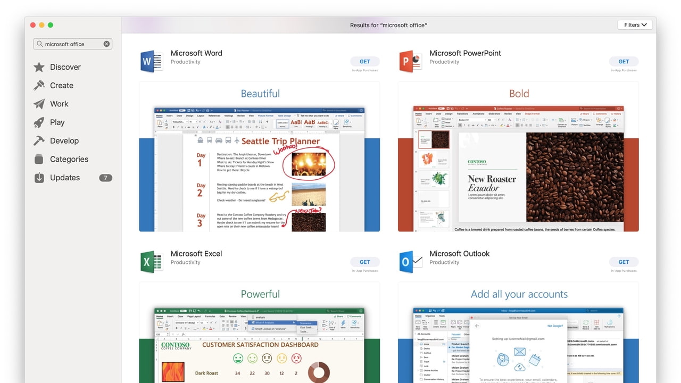The image size is (681, 383).
Task: Open the Discover section star icon
Action: pyautogui.click(x=39, y=67)
